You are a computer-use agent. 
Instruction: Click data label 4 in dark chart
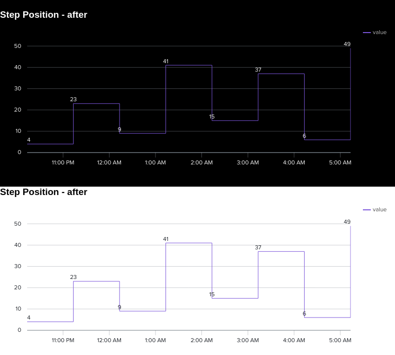(29, 140)
